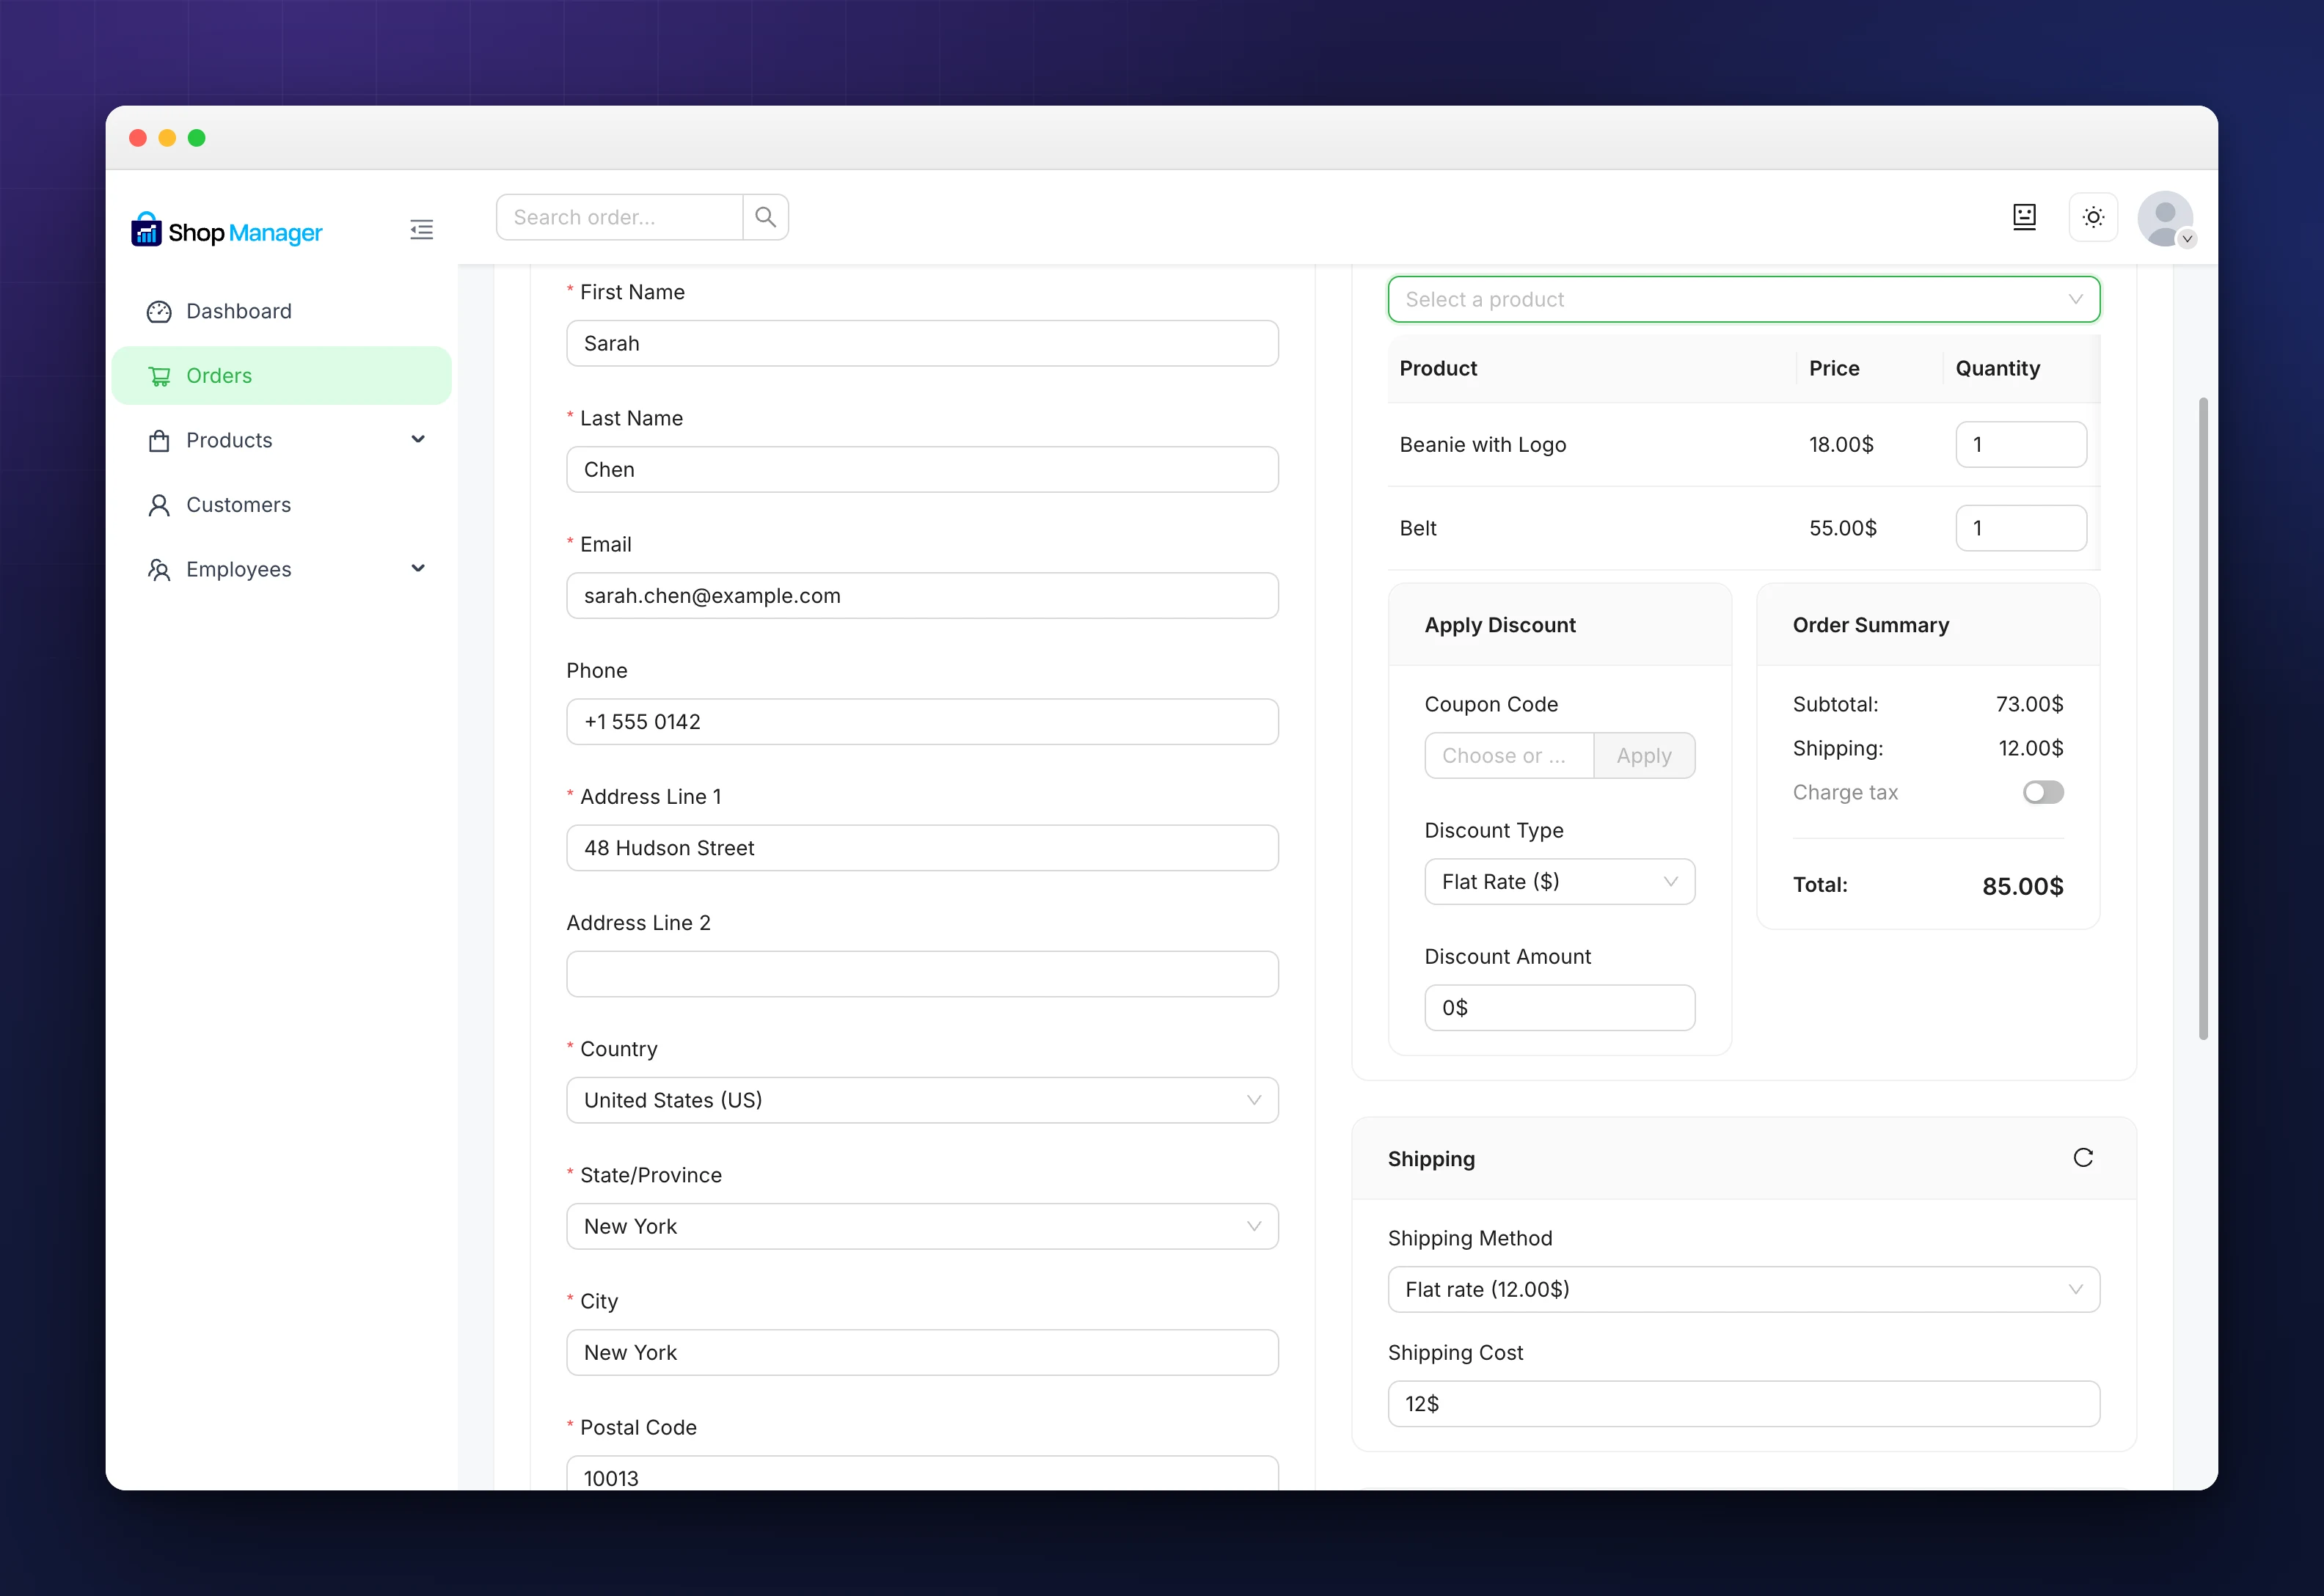Click the Belt quantity field
The width and height of the screenshot is (2324, 1596).
[2021, 528]
